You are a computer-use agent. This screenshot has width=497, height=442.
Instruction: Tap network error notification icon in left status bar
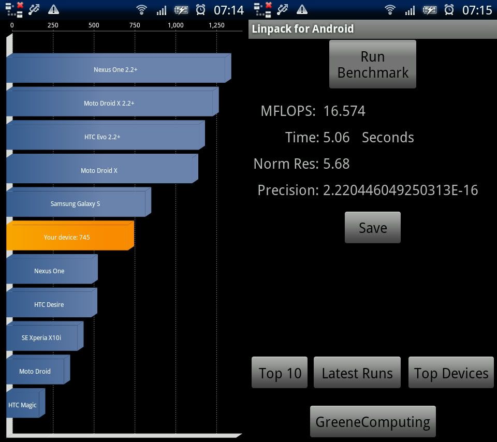[14, 9]
